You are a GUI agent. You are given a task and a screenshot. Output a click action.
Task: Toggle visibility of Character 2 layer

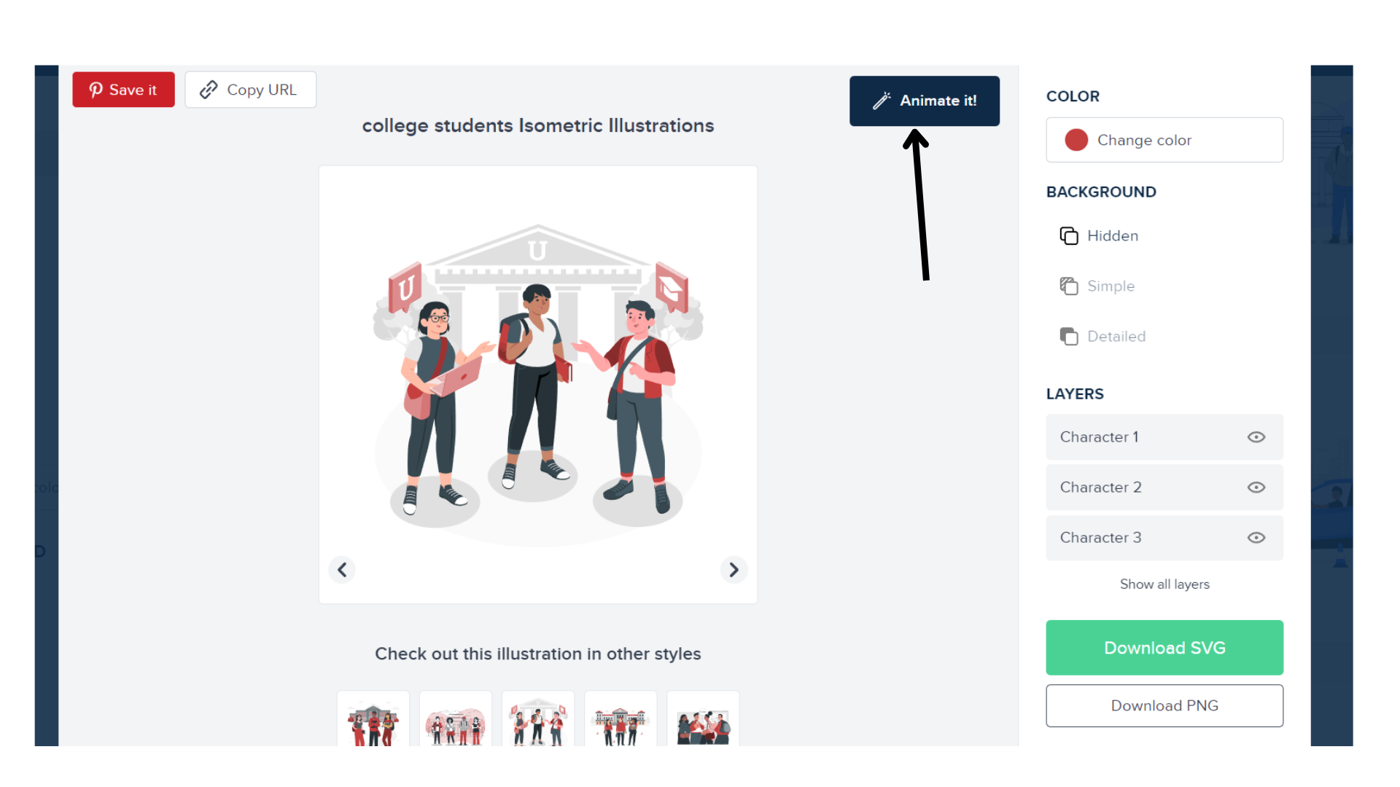[1256, 486]
